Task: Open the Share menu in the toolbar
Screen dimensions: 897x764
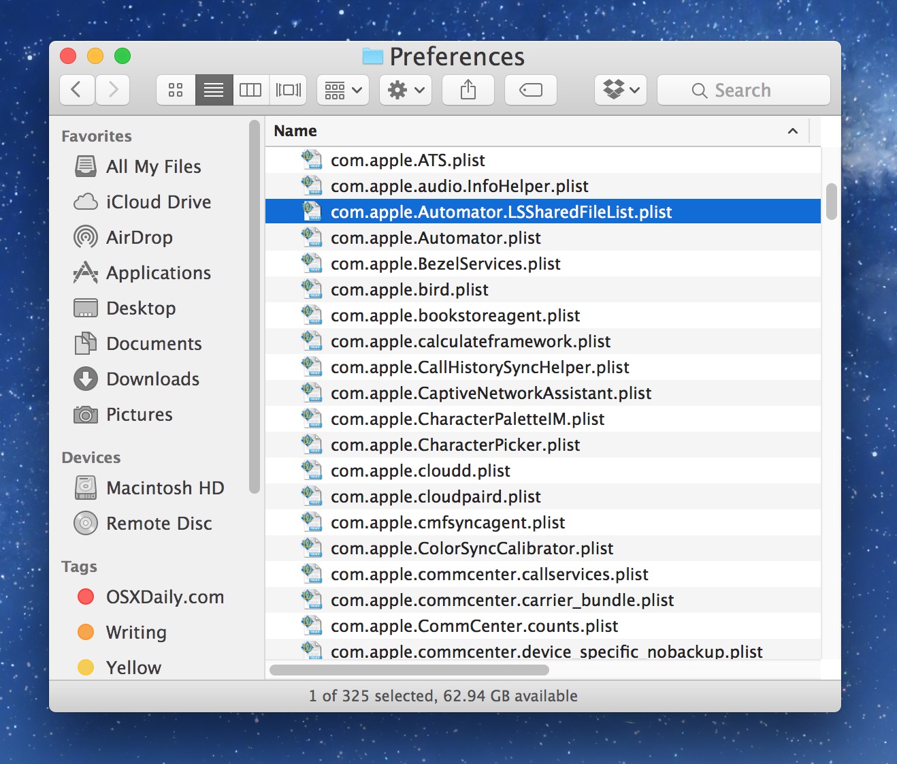Action: coord(468,89)
